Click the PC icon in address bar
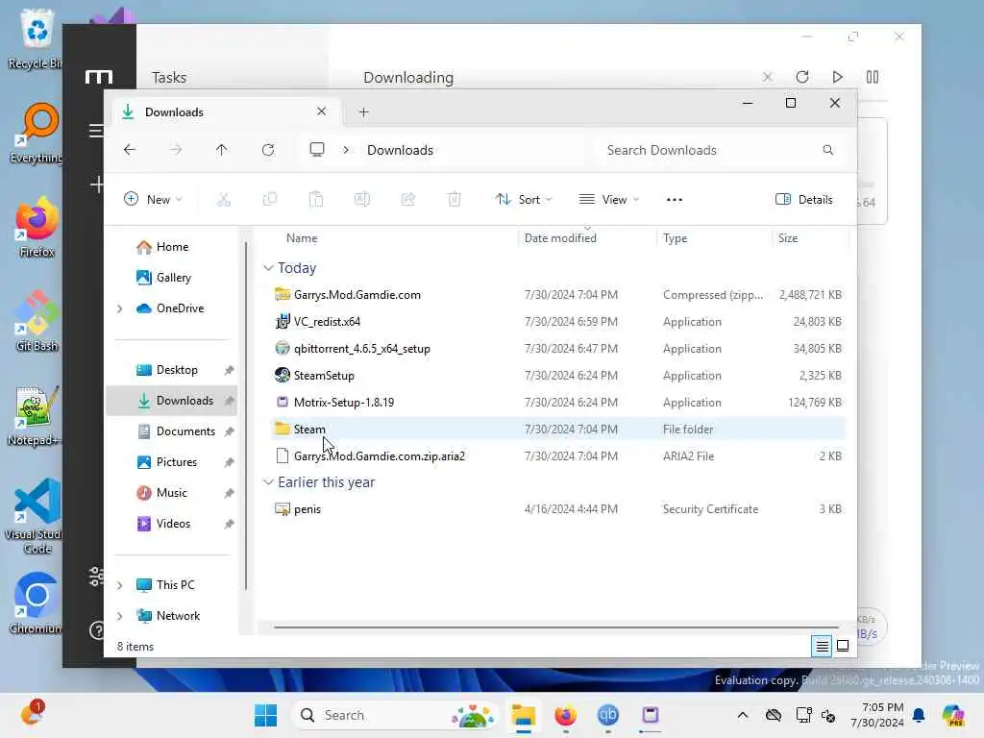The height and width of the screenshot is (738, 984). (x=317, y=149)
